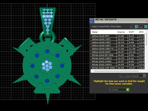Image resolution: width=148 pixels, height=111 pixels.
Task: Click the 16.44 grams value
Action: pyautogui.click(x=121, y=68)
